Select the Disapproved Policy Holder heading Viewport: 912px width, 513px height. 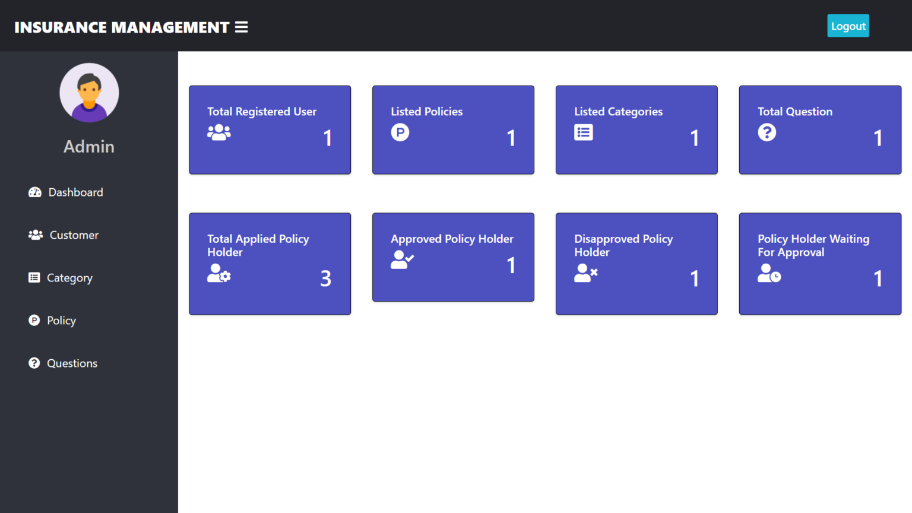(623, 245)
